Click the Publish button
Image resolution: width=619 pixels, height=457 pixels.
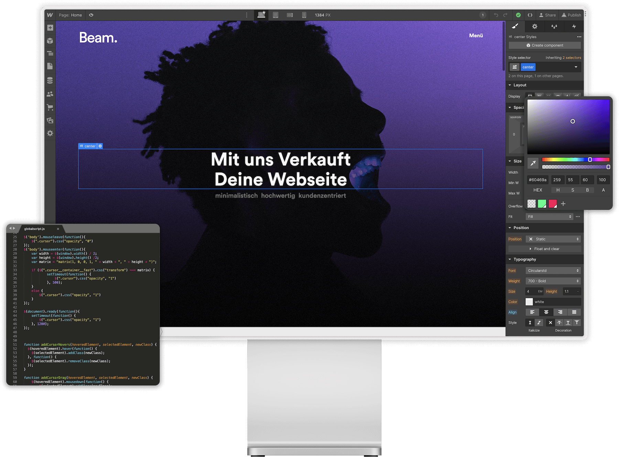(571, 15)
